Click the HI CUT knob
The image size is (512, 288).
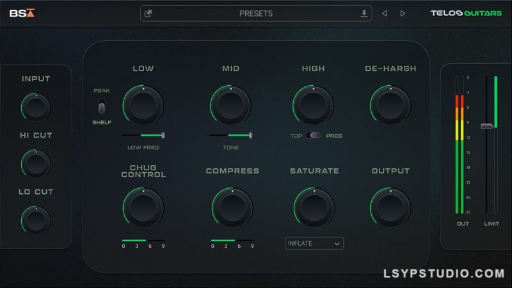[36, 163]
